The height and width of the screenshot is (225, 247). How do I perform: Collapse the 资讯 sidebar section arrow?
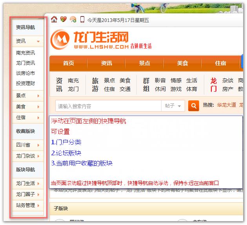38,42
